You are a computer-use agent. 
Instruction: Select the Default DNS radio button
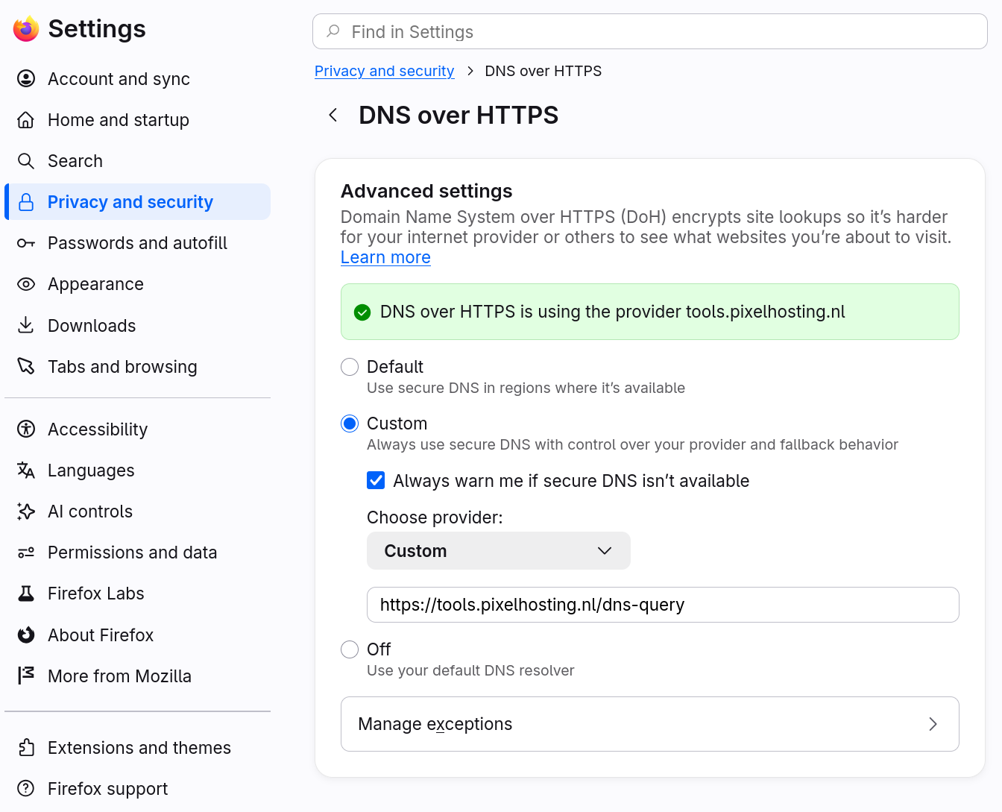pyautogui.click(x=350, y=367)
